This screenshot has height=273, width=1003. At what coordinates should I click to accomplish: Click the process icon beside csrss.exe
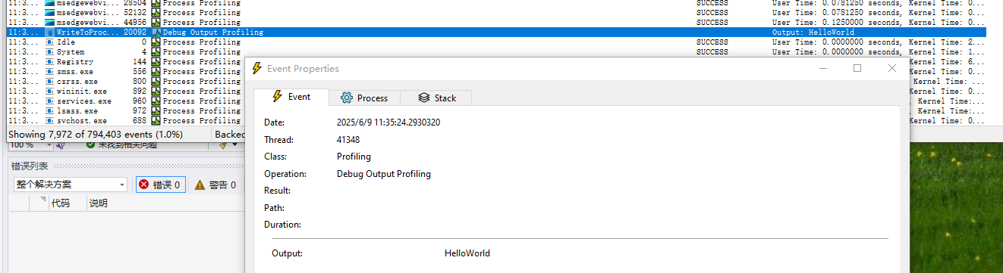(x=50, y=82)
